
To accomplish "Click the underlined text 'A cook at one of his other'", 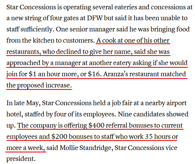I will tap(133, 40).
